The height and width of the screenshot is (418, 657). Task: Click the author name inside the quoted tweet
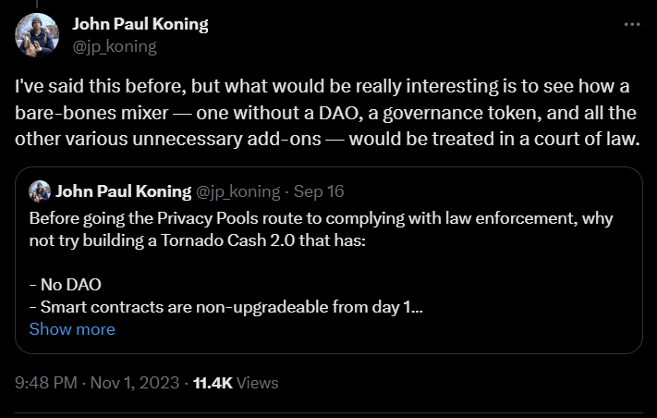[x=127, y=191]
